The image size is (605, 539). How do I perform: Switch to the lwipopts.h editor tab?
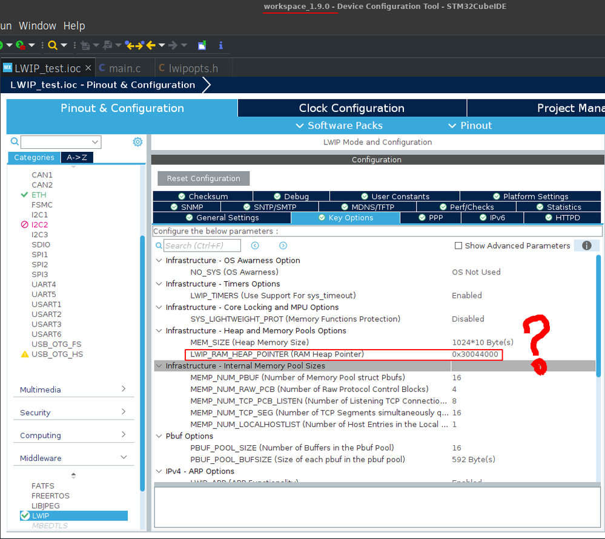click(x=193, y=68)
